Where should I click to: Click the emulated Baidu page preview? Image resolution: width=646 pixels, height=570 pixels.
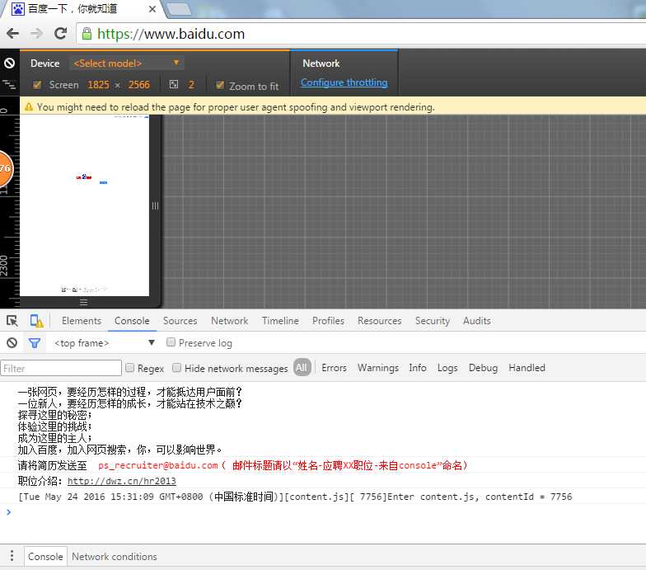tap(84, 205)
